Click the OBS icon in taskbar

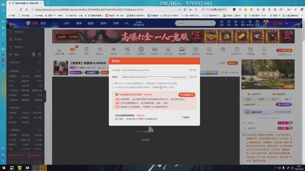click(35, 168)
